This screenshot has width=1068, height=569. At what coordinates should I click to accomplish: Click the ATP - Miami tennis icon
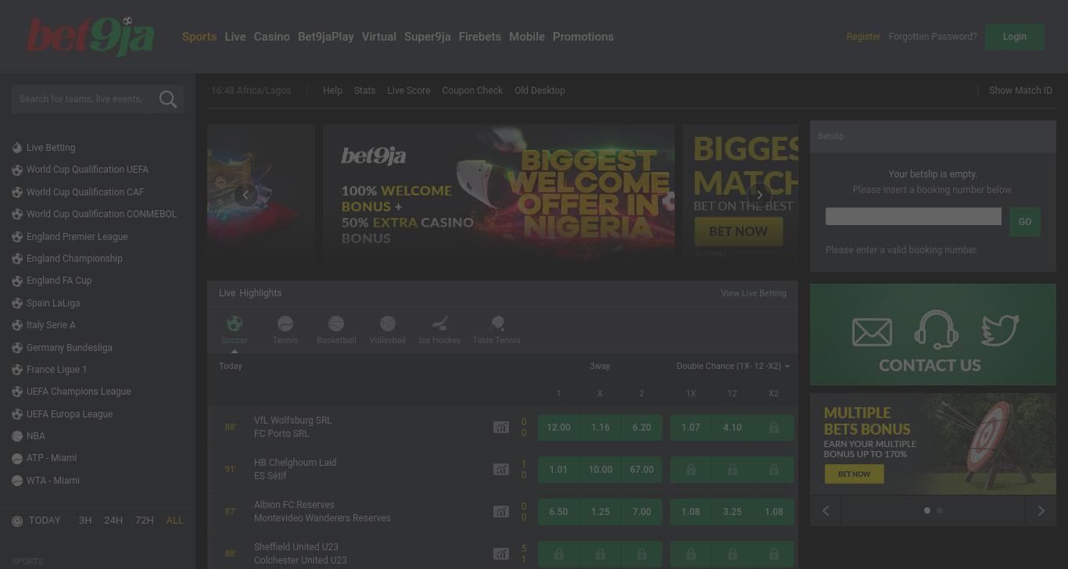17,458
